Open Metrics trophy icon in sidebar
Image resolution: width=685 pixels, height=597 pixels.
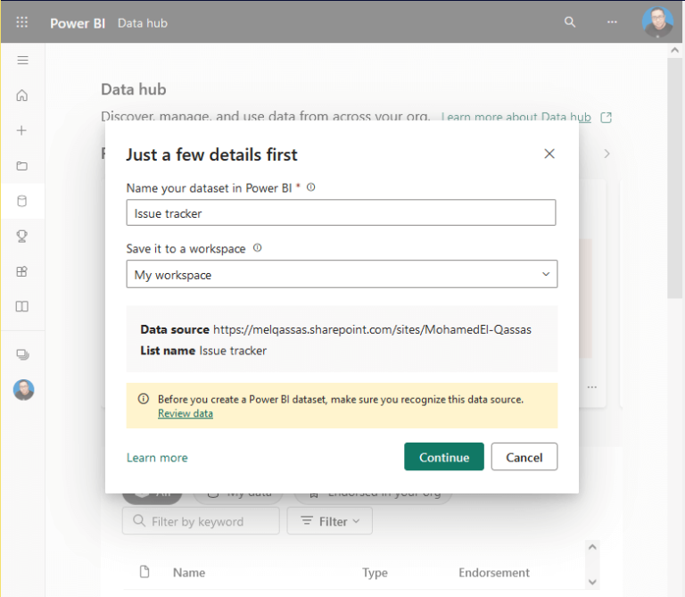pyautogui.click(x=23, y=236)
